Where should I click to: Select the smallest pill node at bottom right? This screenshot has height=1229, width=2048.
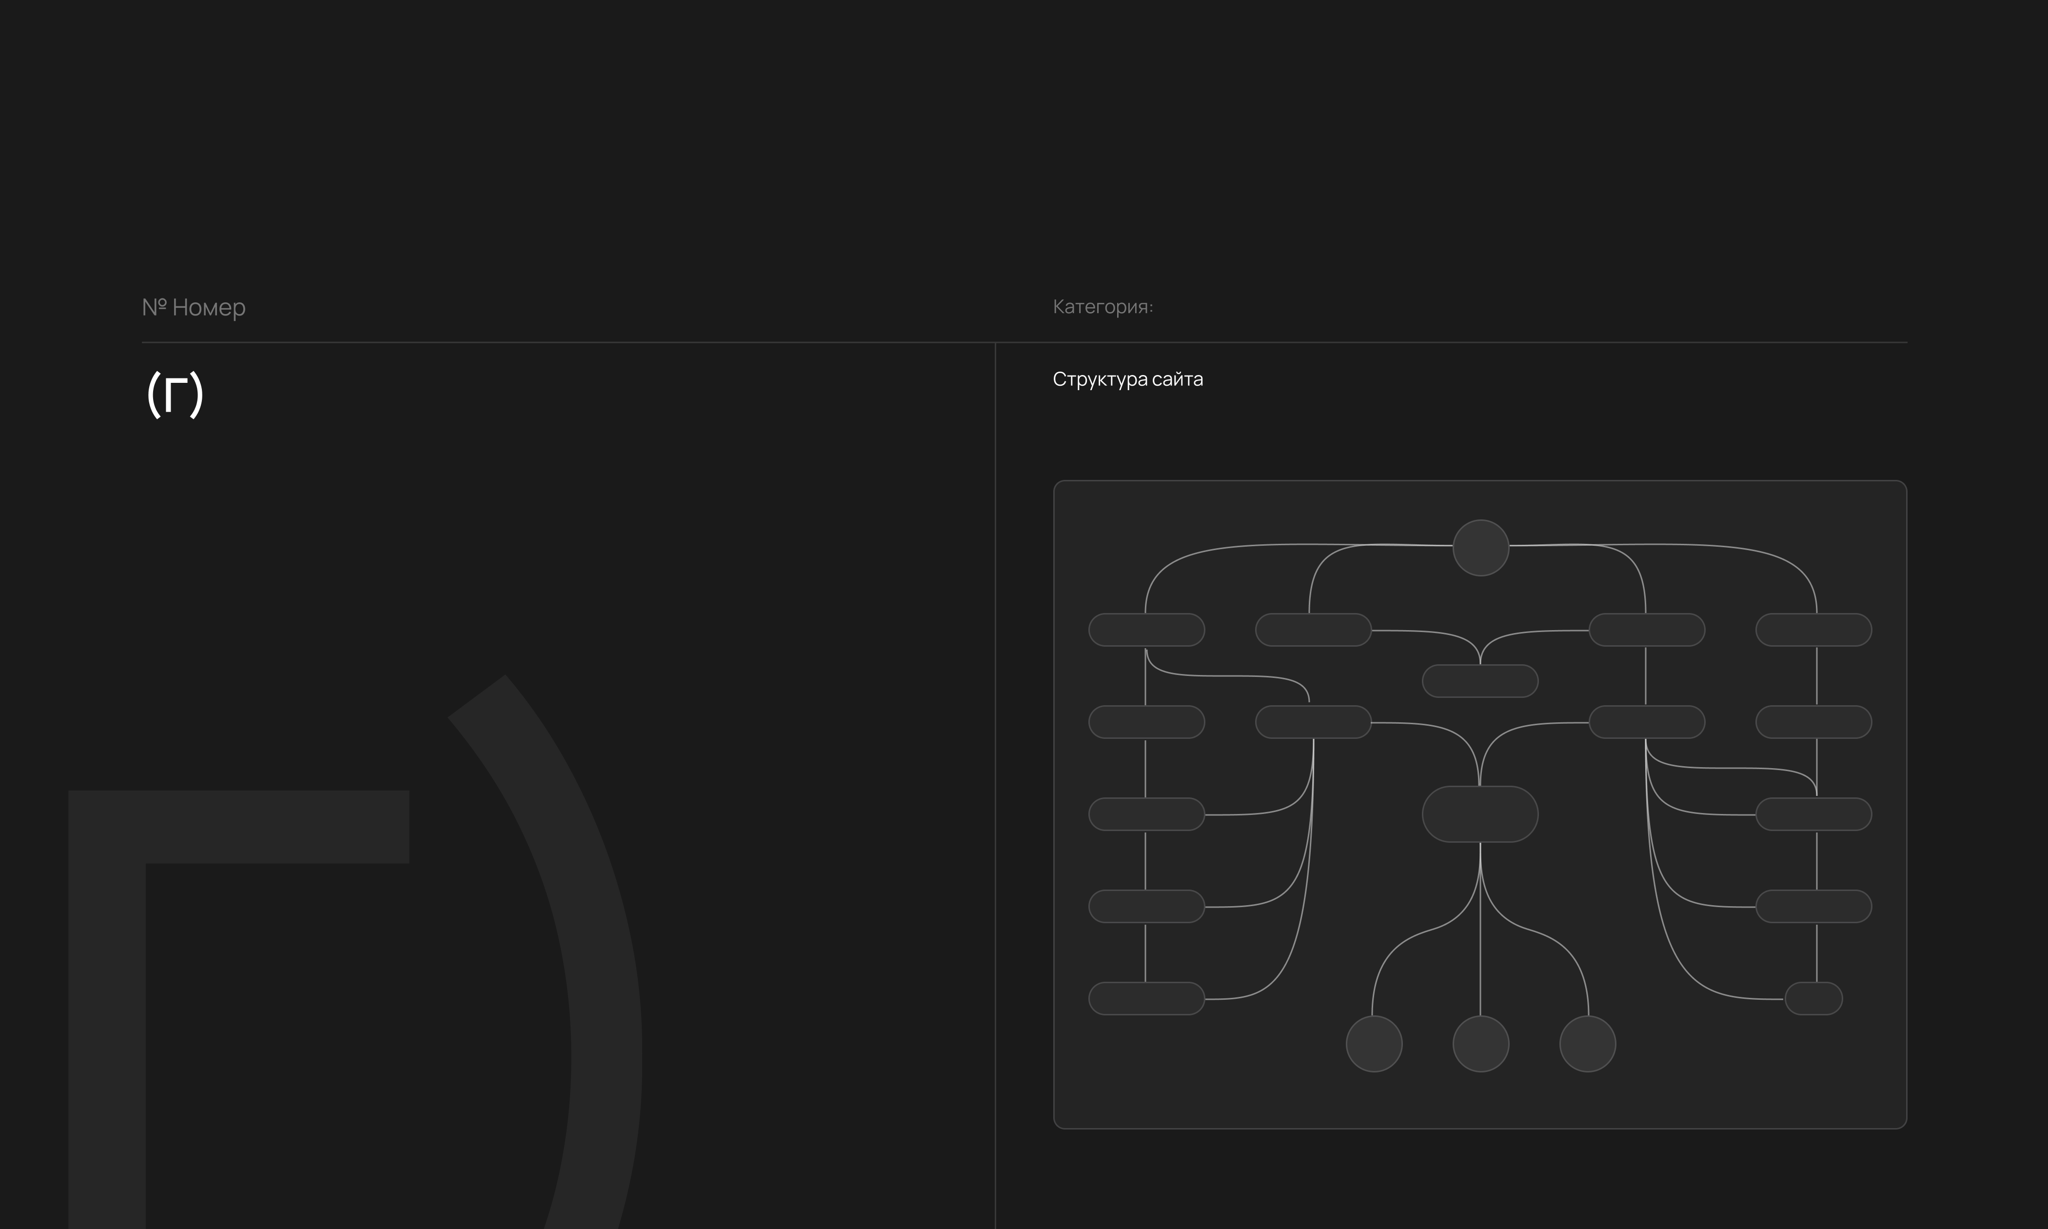(1813, 998)
